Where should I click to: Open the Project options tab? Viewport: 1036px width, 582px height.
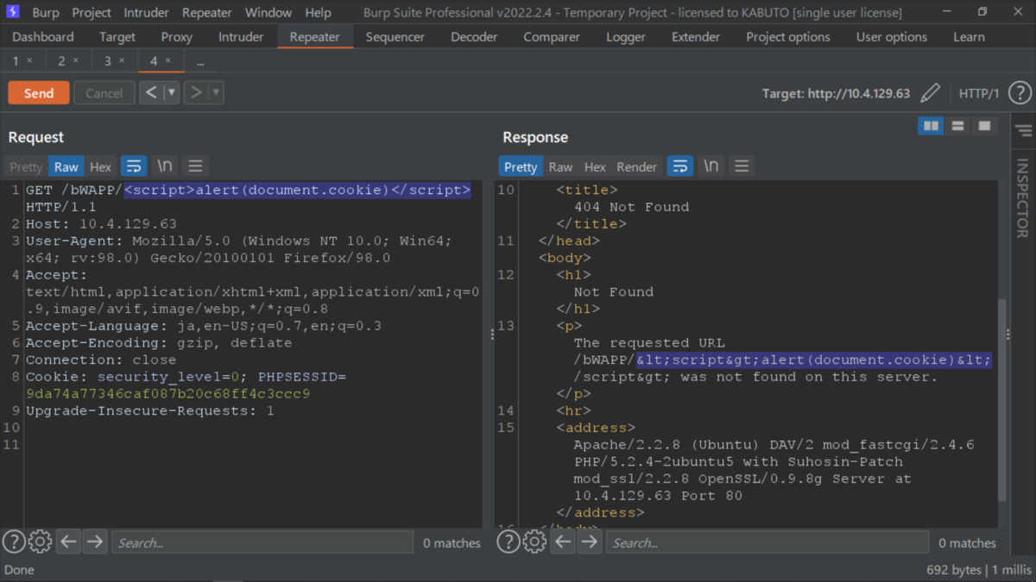[788, 37]
